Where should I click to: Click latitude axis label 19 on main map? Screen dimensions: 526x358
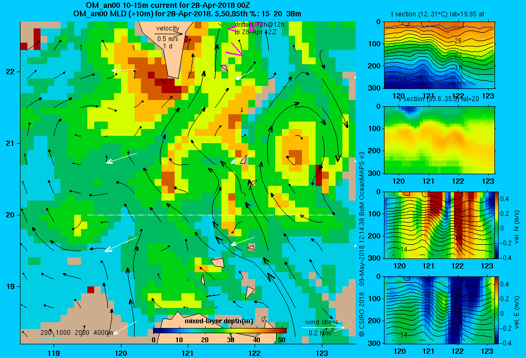[x=10, y=286]
